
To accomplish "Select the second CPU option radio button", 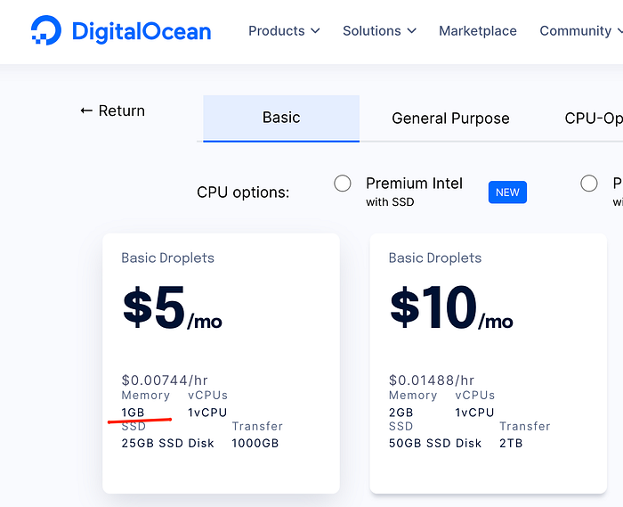I will point(588,184).
